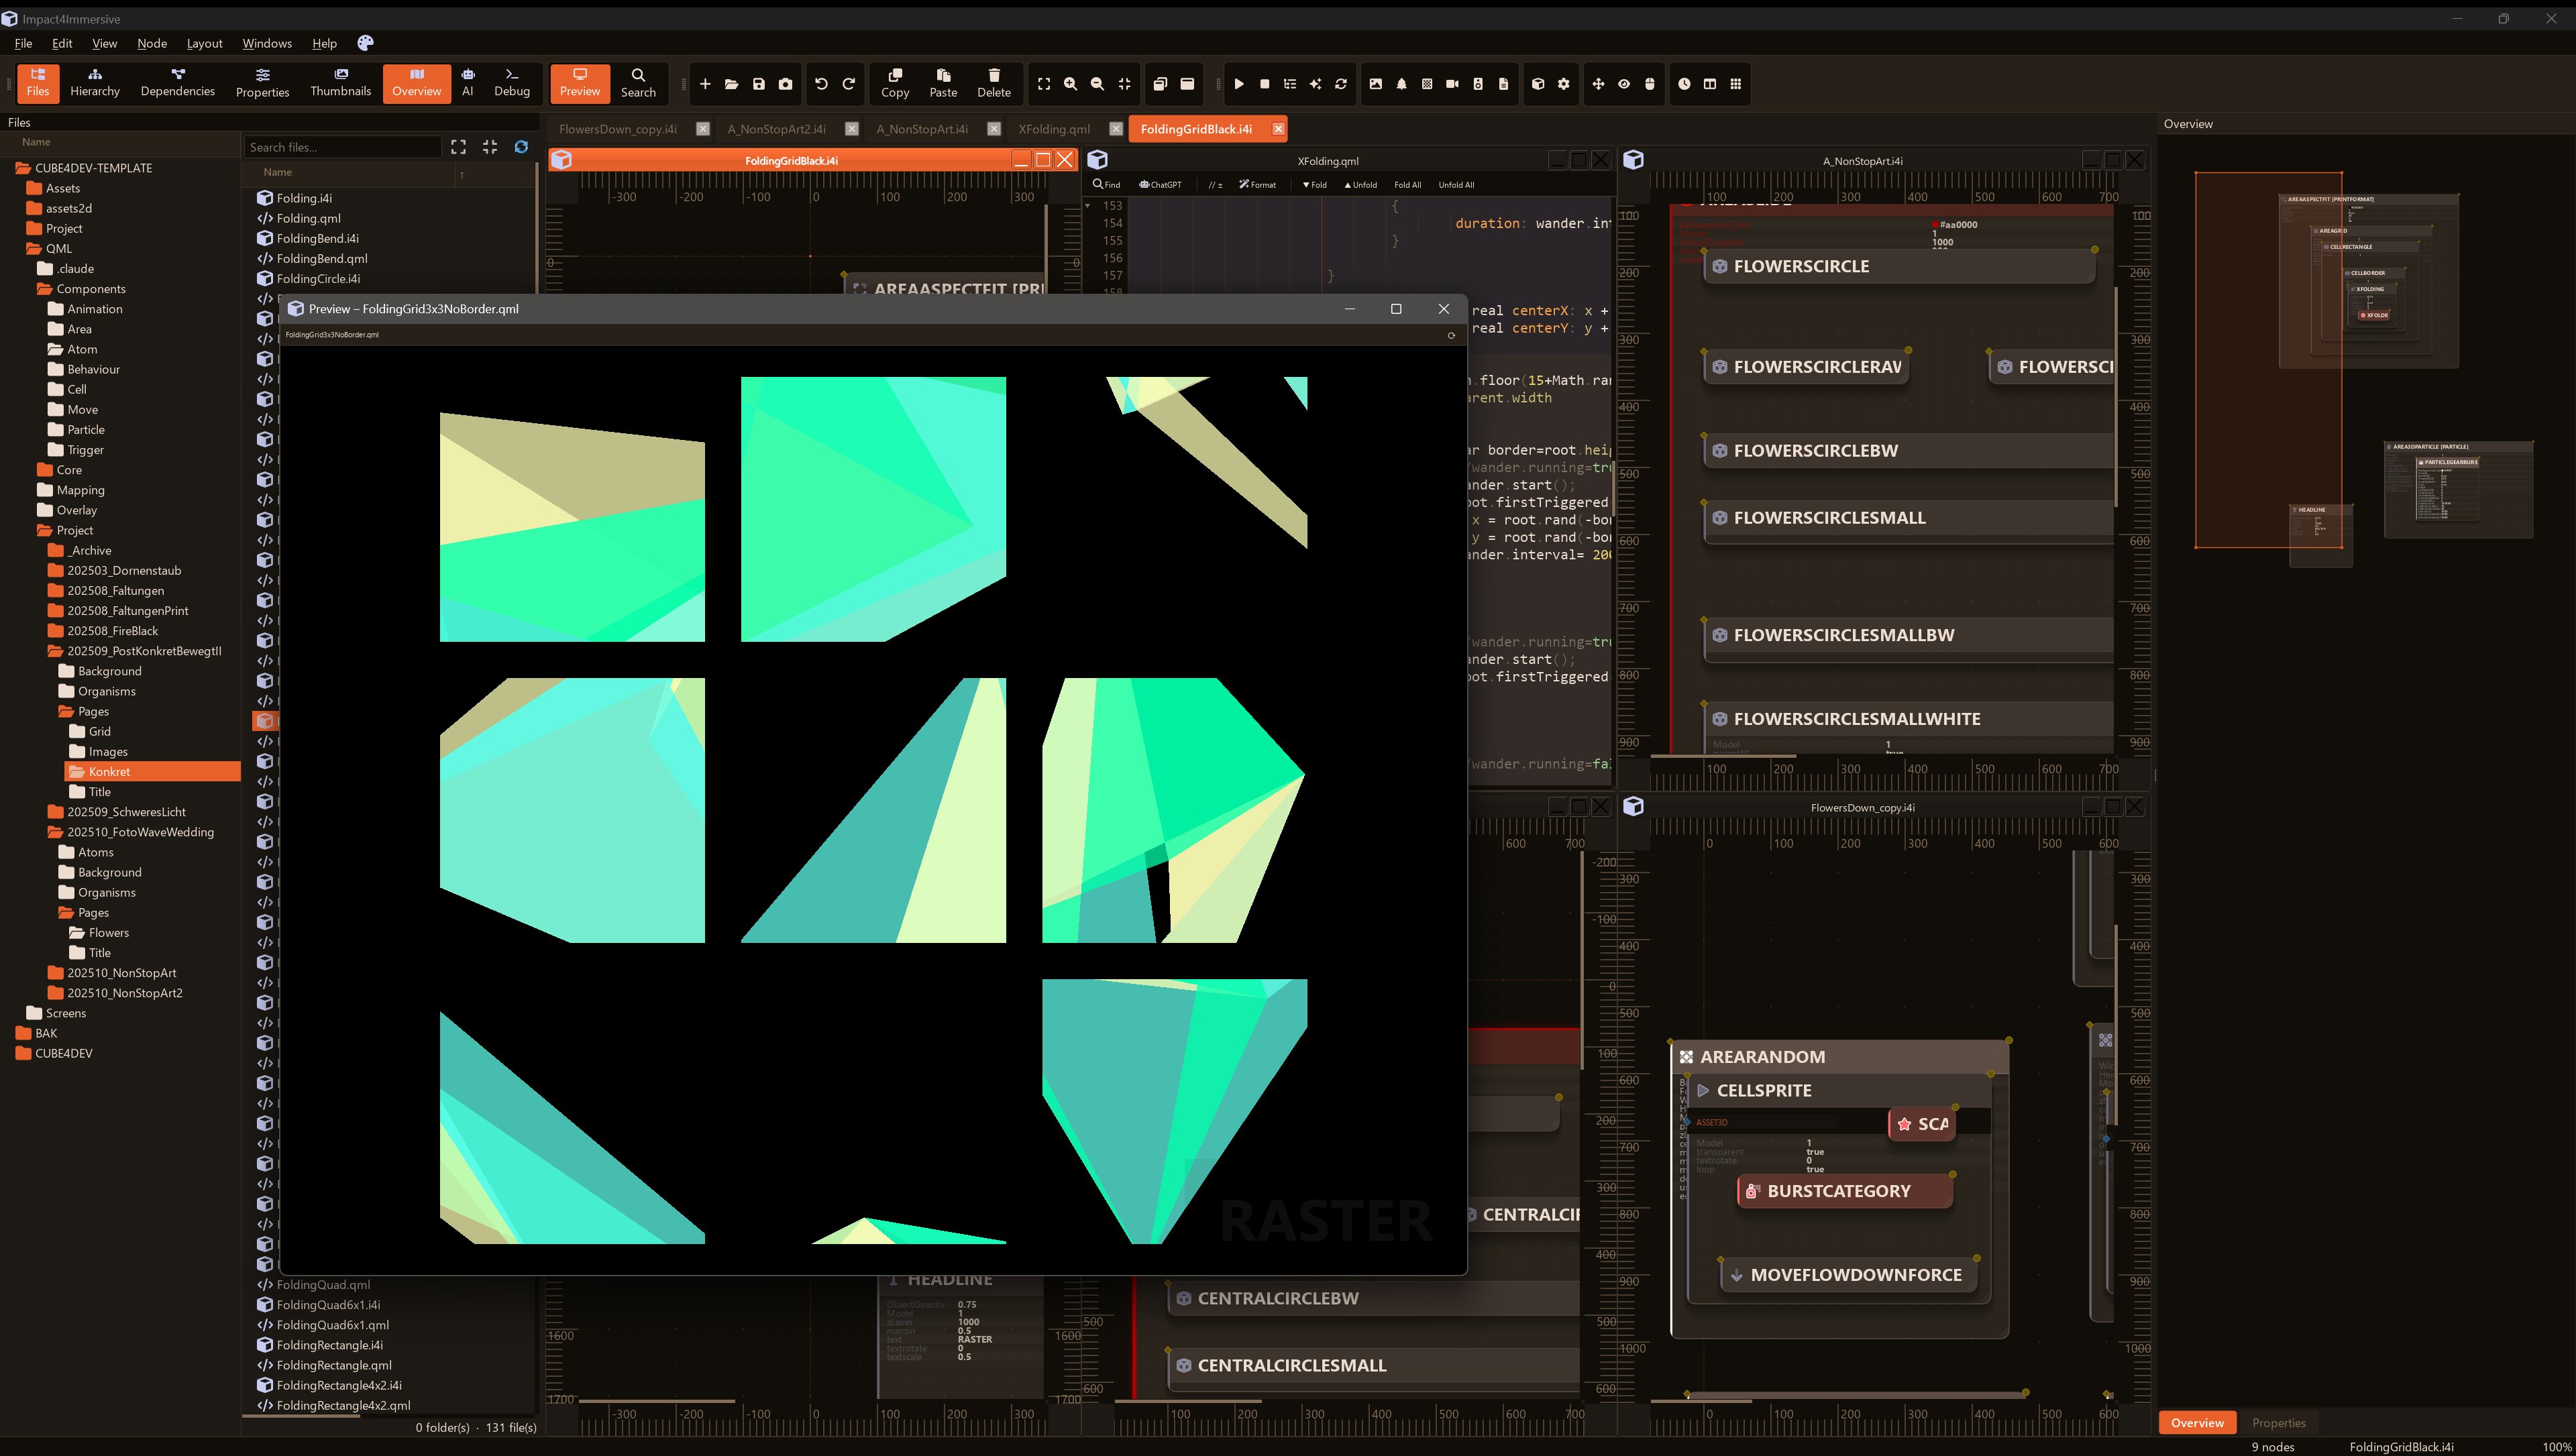Click the video camera toolbar icon
The width and height of the screenshot is (2576, 1456).
(1452, 84)
